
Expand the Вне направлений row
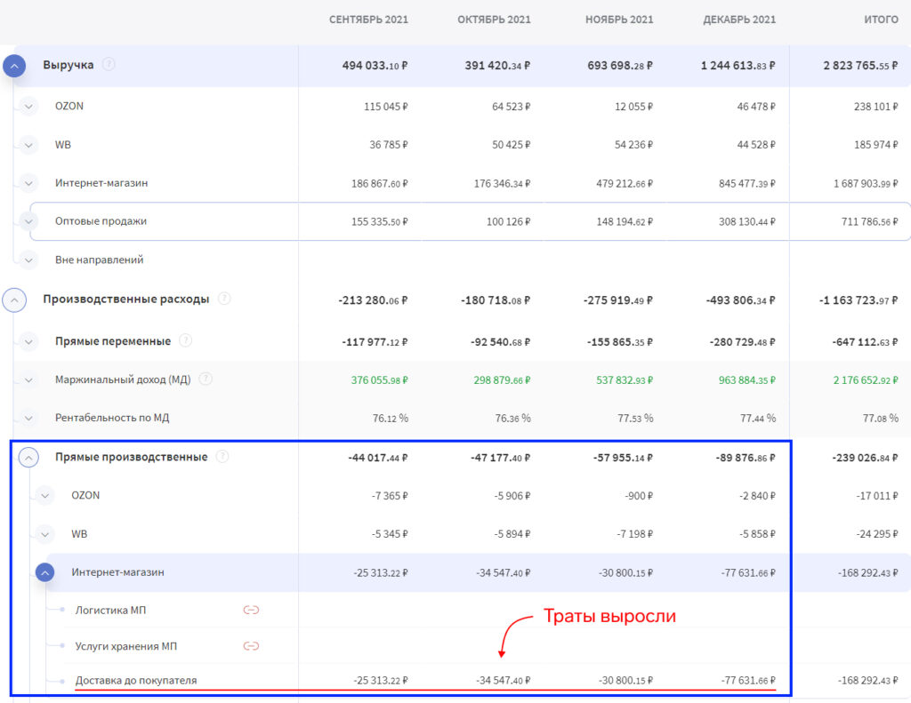(x=28, y=260)
